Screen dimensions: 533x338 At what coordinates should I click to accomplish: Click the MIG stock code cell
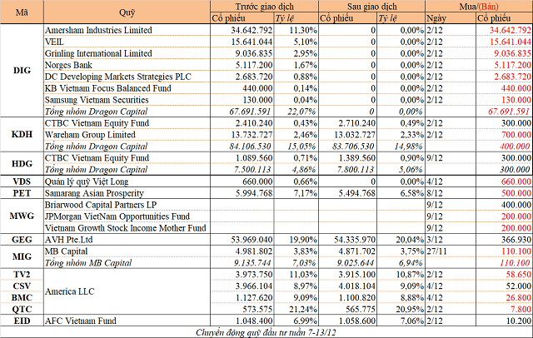[x=22, y=256]
